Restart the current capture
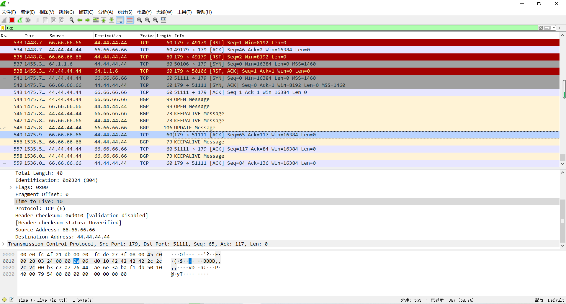 click(x=20, y=20)
